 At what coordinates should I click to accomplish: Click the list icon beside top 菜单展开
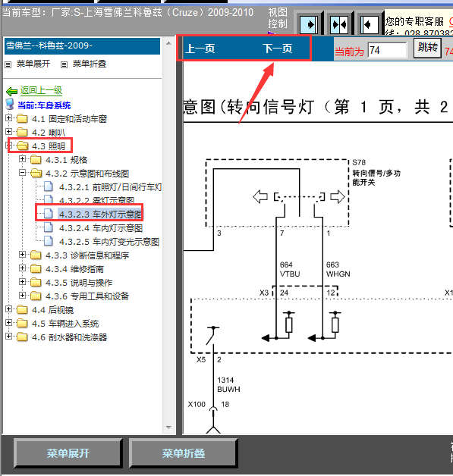[x=8, y=64]
